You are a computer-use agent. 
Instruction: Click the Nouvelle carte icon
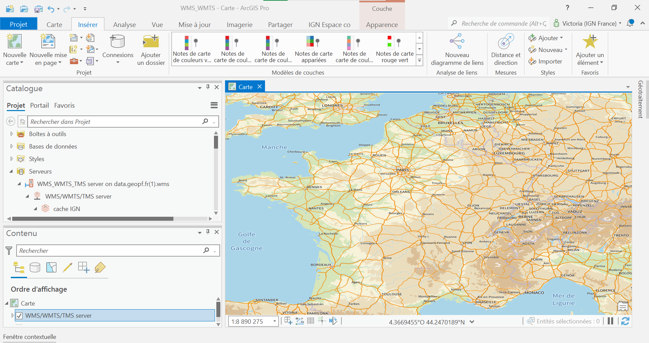click(15, 42)
